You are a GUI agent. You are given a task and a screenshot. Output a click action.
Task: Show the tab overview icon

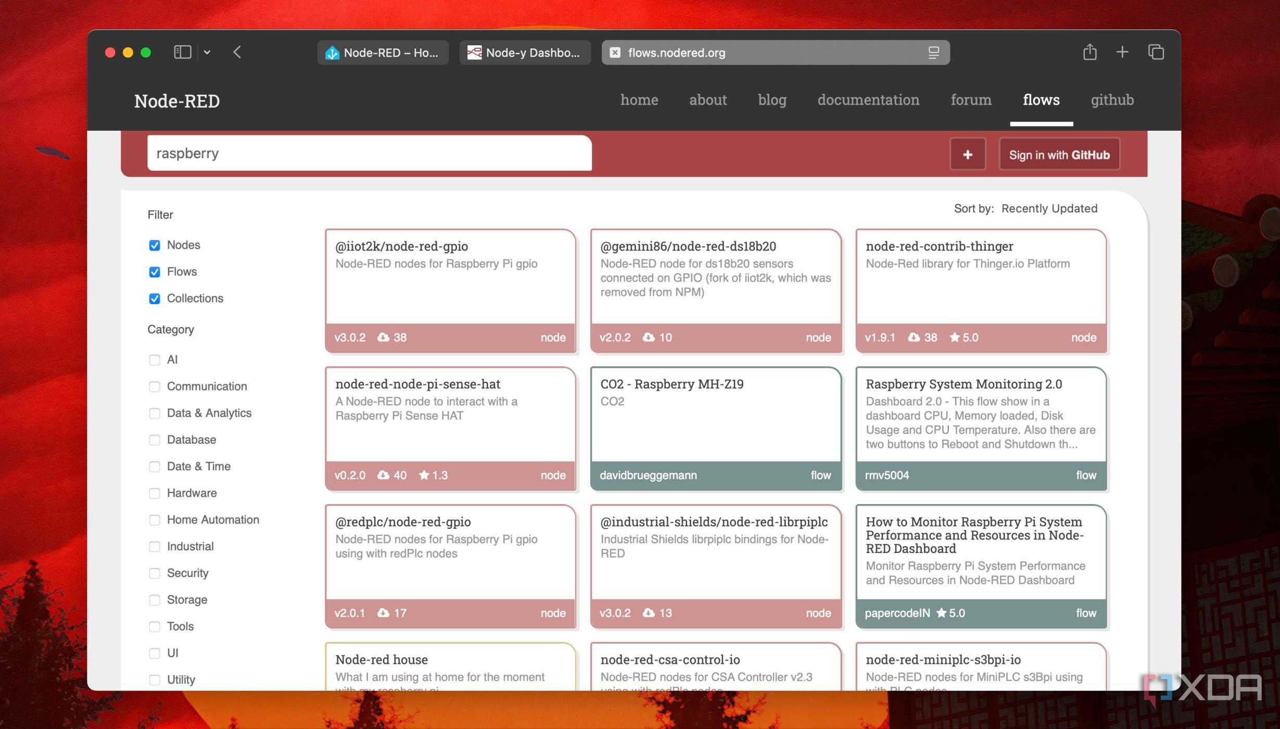click(x=1156, y=52)
